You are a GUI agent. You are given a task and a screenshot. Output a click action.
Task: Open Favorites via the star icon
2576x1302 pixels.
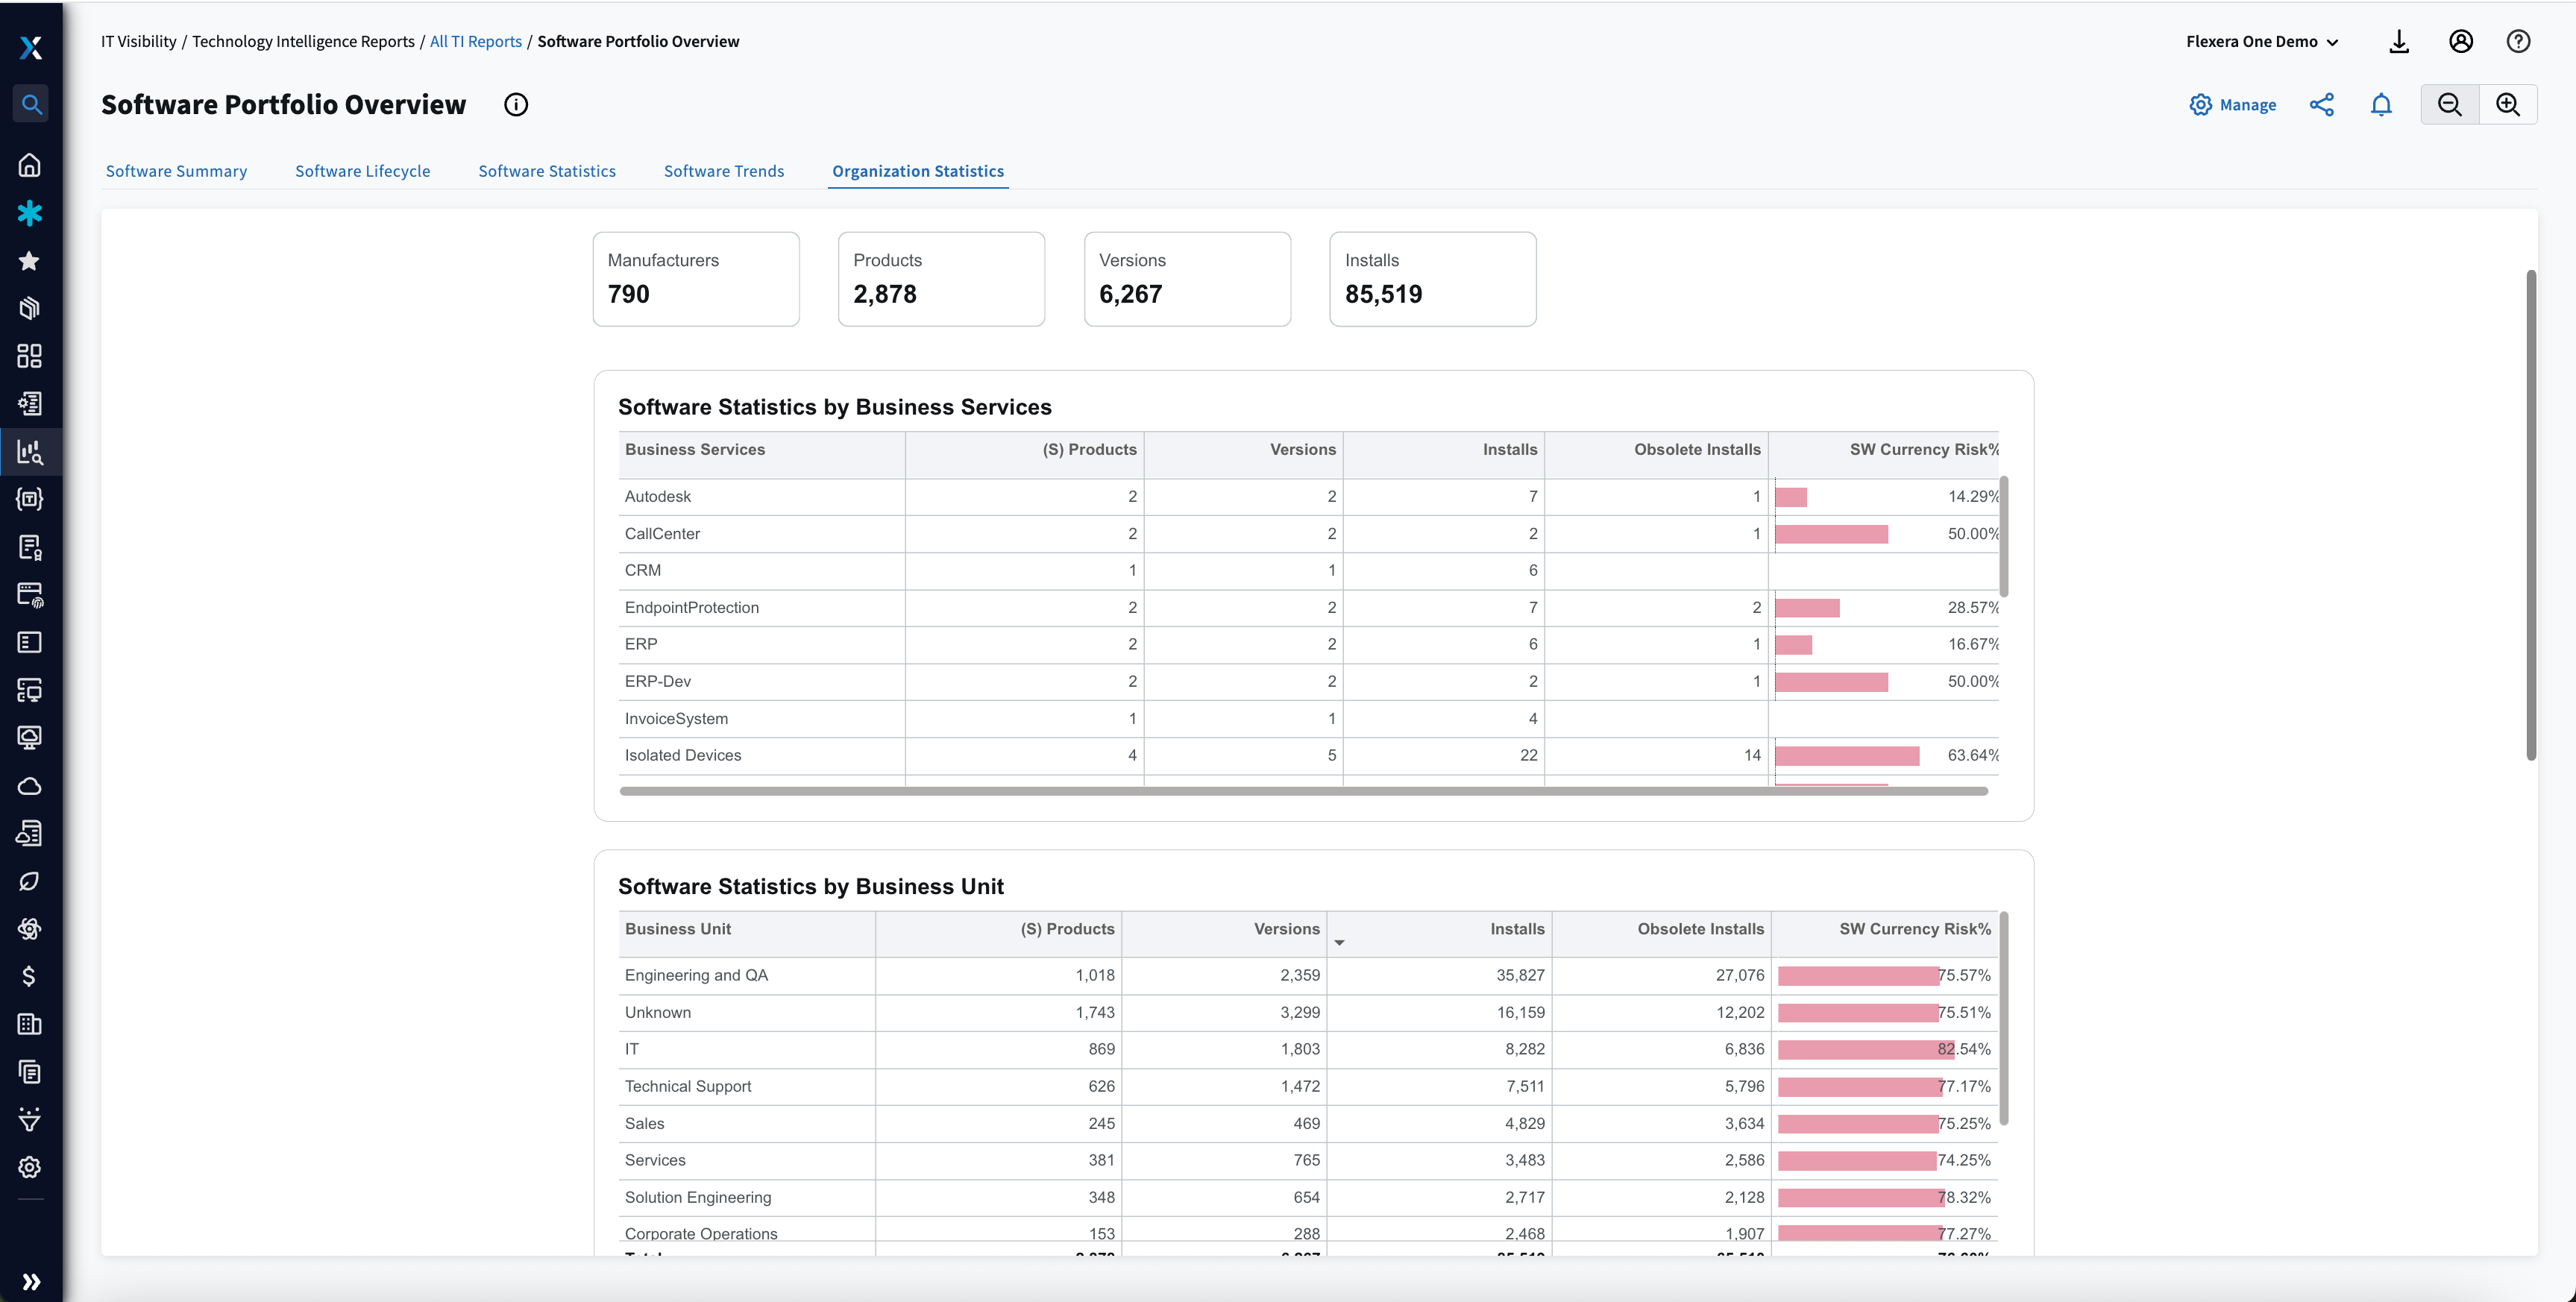point(30,261)
